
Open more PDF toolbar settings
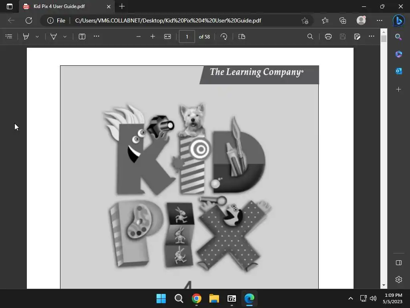pyautogui.click(x=372, y=36)
